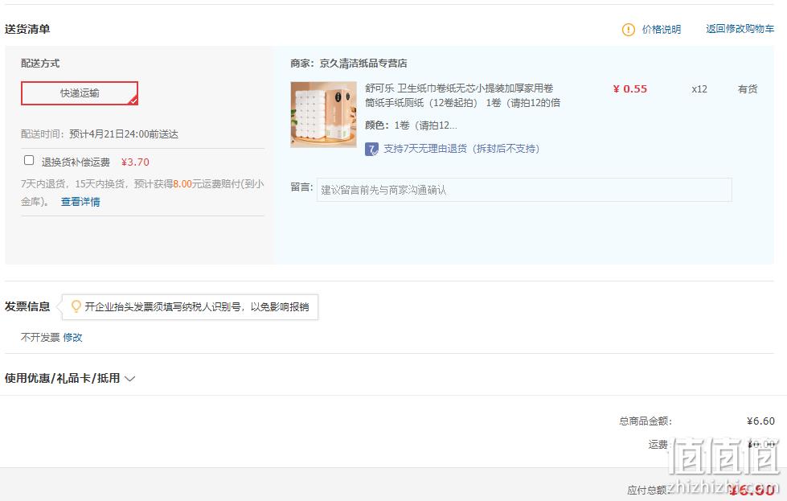The width and height of the screenshot is (787, 501).
Task: Click the lightbulb tip icon in invoice info
Action: (76, 306)
